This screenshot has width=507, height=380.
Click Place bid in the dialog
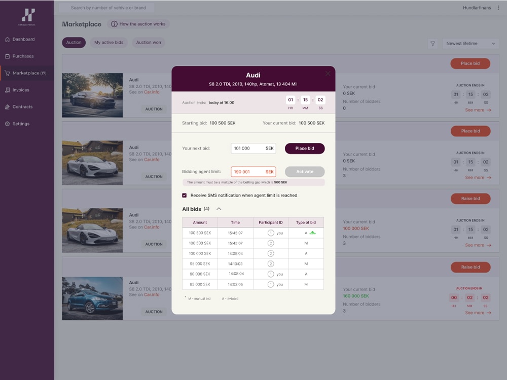(x=305, y=148)
